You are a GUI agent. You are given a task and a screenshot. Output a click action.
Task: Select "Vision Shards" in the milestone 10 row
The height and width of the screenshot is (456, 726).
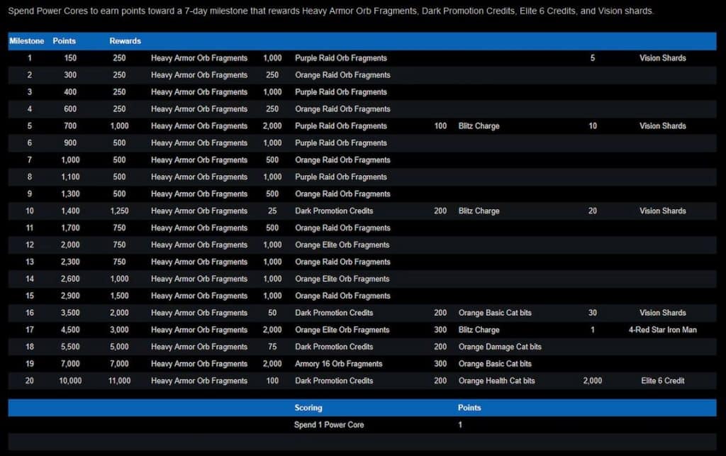663,211
